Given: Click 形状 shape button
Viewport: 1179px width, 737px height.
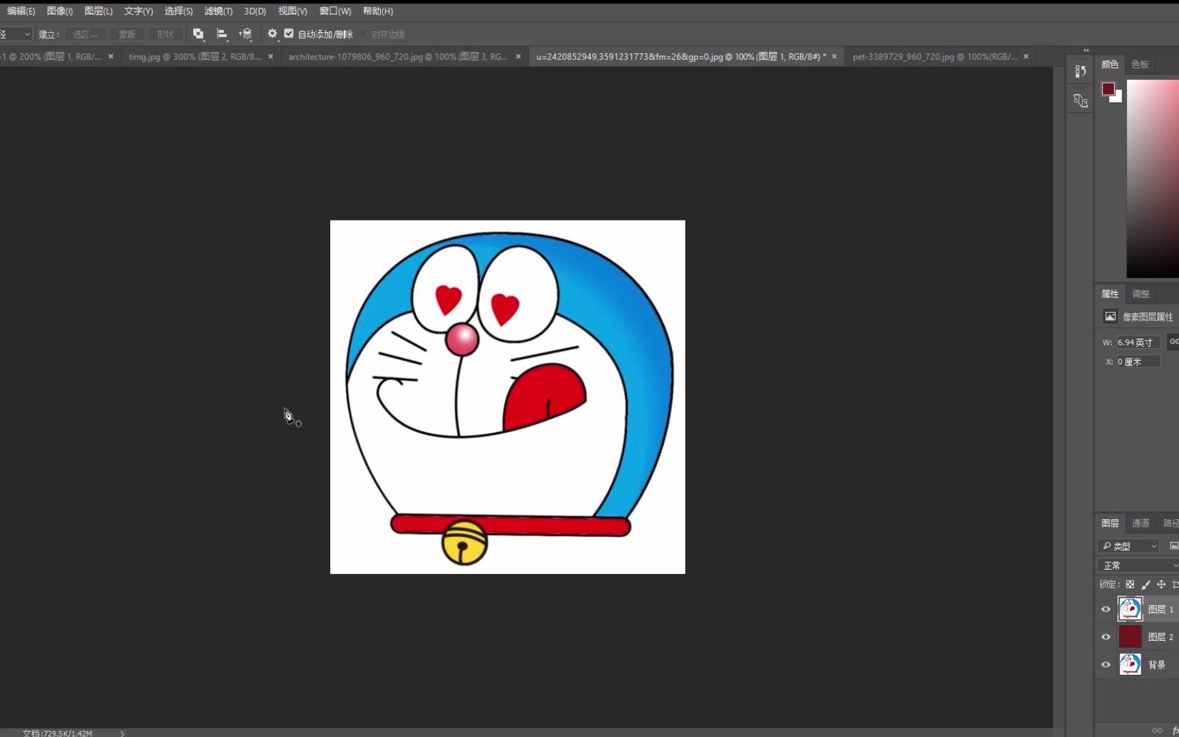Looking at the screenshot, I should coord(165,34).
